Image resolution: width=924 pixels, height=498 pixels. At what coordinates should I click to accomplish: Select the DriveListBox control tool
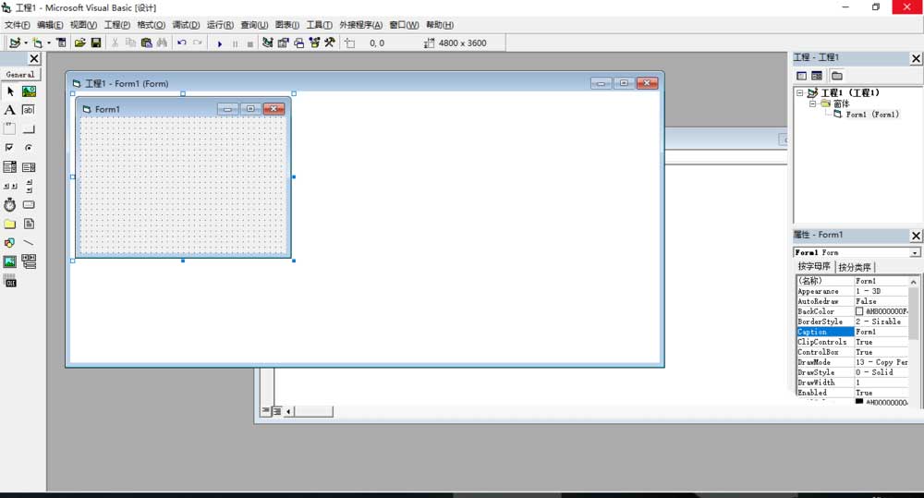tap(29, 204)
